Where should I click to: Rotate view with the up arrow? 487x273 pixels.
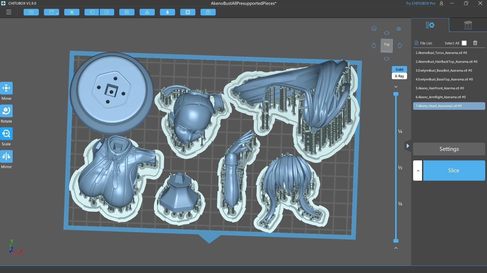pyautogui.click(x=387, y=33)
